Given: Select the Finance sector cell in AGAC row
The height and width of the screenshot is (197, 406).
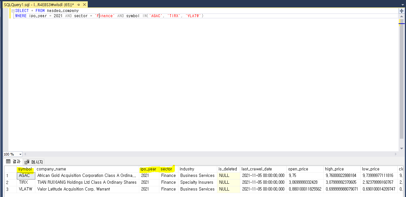Looking at the screenshot, I should pos(169,176).
